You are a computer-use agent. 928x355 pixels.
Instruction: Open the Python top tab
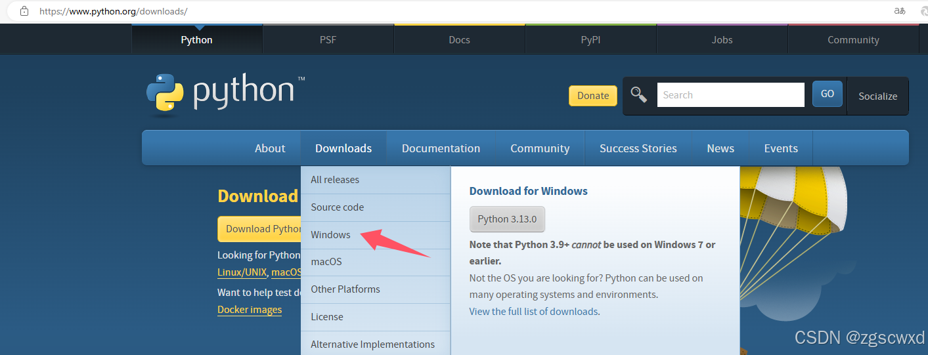[197, 39]
